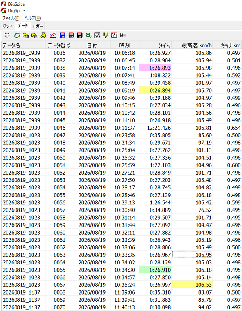Image resolution: width=242 pixels, height=311 pixels.
Task: Click data number 0070
Action: [x=59, y=307]
